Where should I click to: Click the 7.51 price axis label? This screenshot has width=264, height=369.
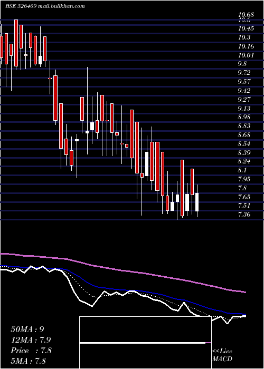point(244,206)
